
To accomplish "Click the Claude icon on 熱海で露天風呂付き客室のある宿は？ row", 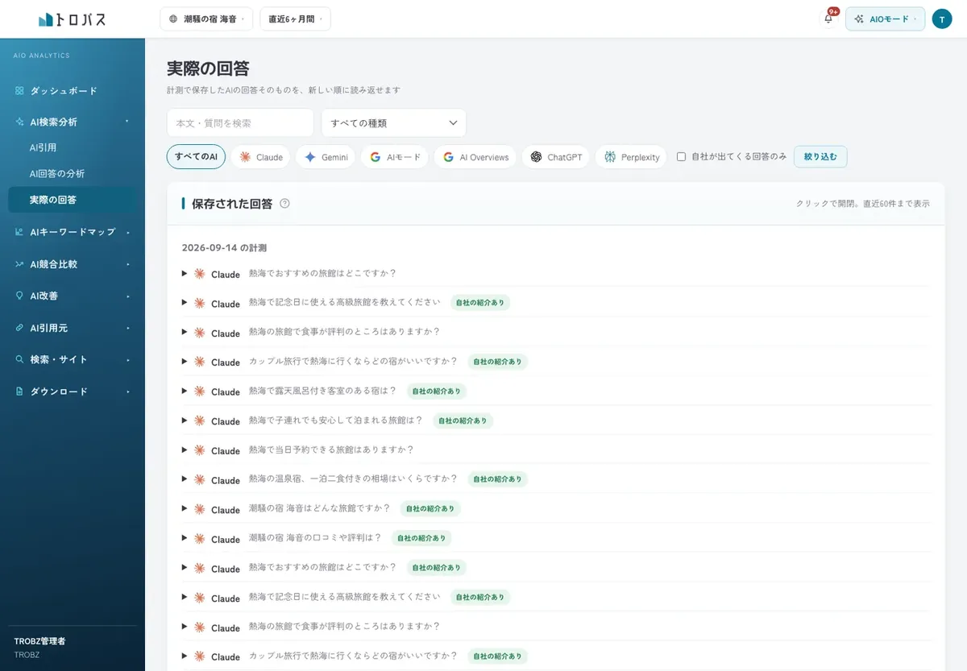I will (x=200, y=391).
